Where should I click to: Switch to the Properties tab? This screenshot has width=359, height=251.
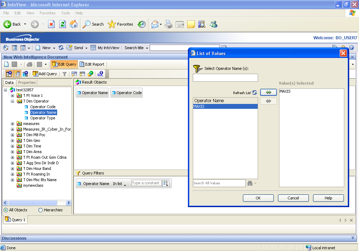point(27,82)
